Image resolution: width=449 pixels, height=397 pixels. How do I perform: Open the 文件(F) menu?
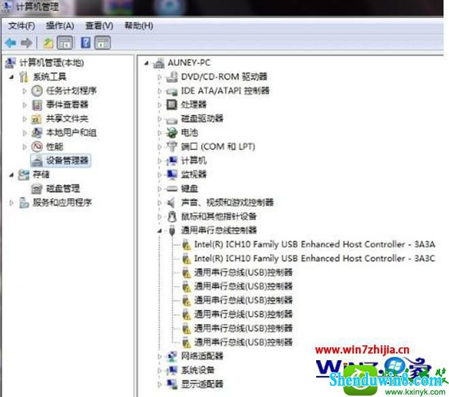tap(22, 26)
